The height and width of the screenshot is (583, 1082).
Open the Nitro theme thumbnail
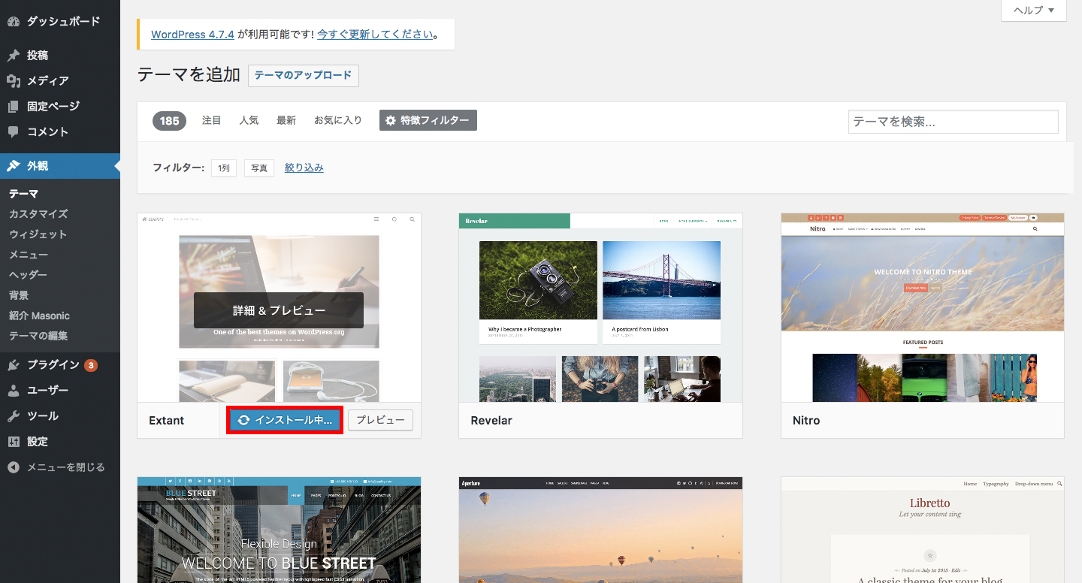[x=923, y=307]
